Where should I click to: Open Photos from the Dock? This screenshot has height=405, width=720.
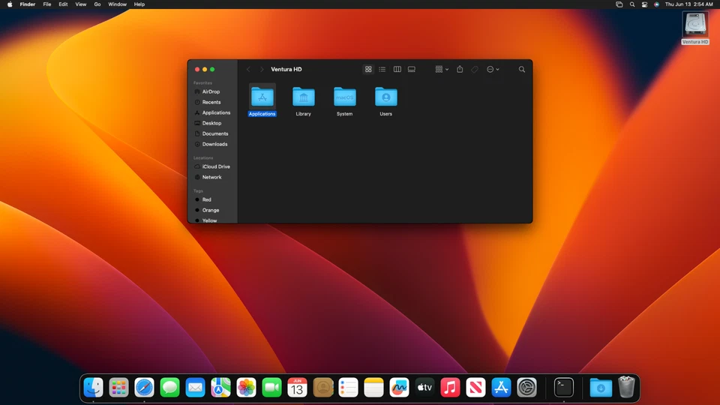[x=246, y=388]
